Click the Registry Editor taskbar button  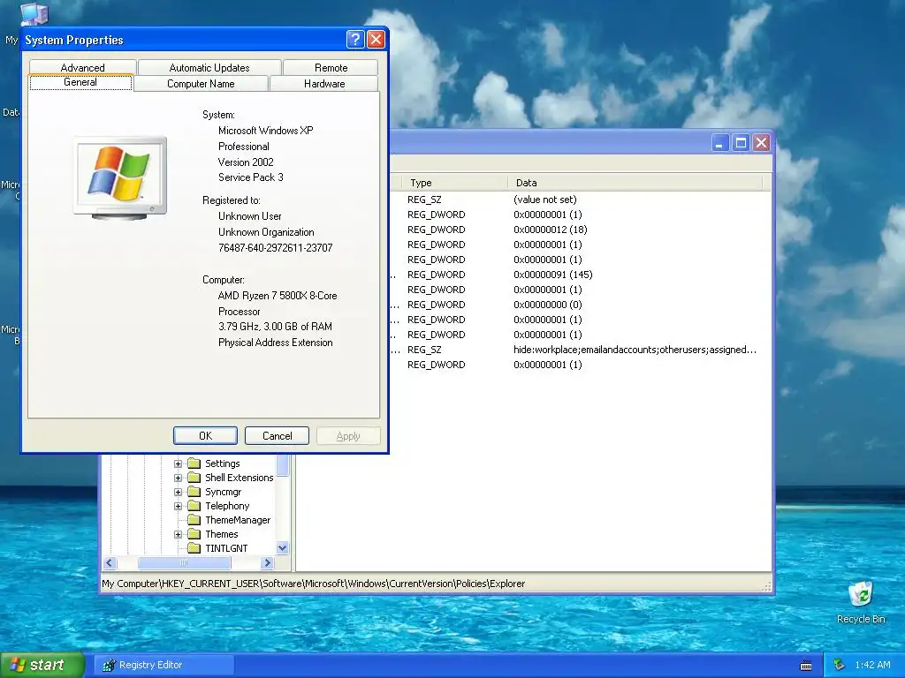point(164,666)
